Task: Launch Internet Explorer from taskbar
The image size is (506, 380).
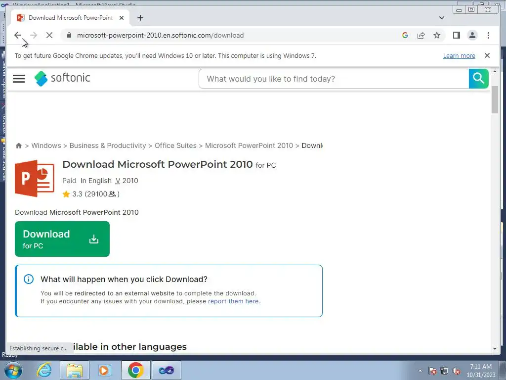Action: (x=44, y=370)
